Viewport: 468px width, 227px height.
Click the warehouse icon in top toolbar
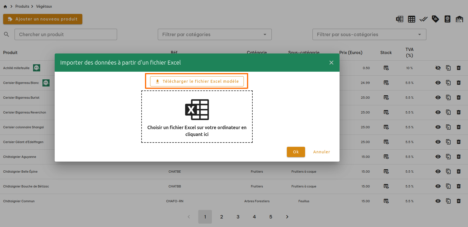(x=459, y=19)
